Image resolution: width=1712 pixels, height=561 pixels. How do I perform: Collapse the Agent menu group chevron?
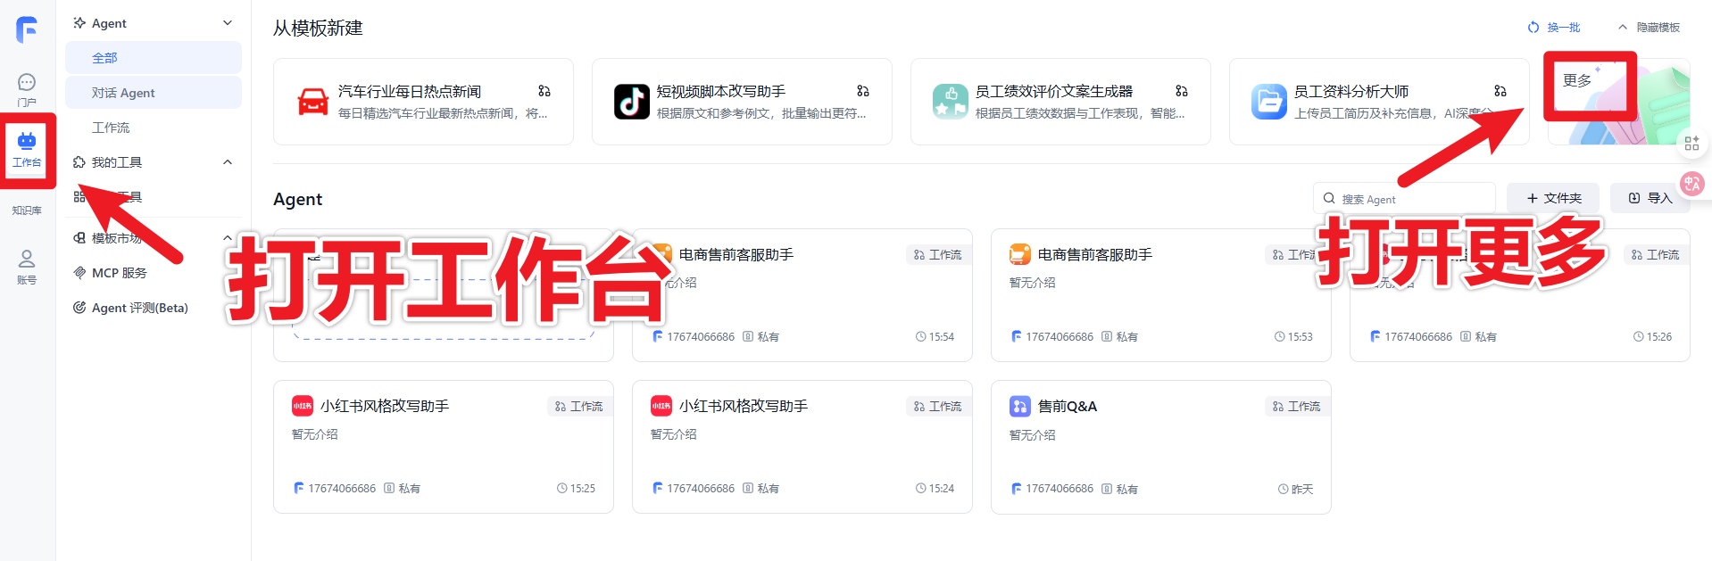pyautogui.click(x=228, y=23)
